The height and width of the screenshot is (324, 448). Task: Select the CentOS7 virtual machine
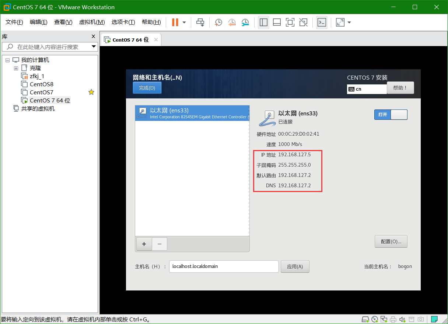pyautogui.click(x=42, y=93)
